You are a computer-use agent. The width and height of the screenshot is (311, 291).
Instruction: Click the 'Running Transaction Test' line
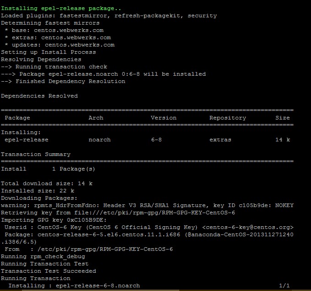(x=45, y=264)
